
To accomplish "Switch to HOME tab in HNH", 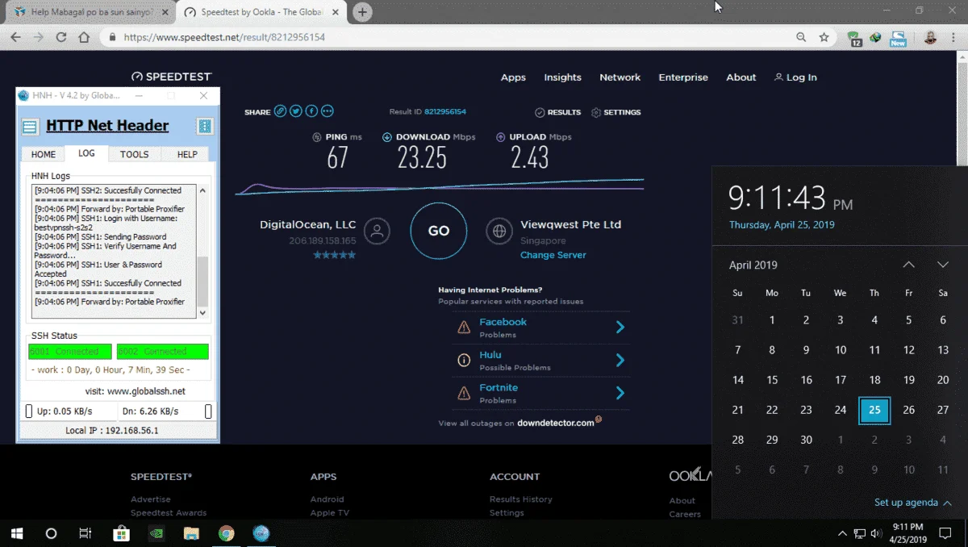I will coord(44,154).
